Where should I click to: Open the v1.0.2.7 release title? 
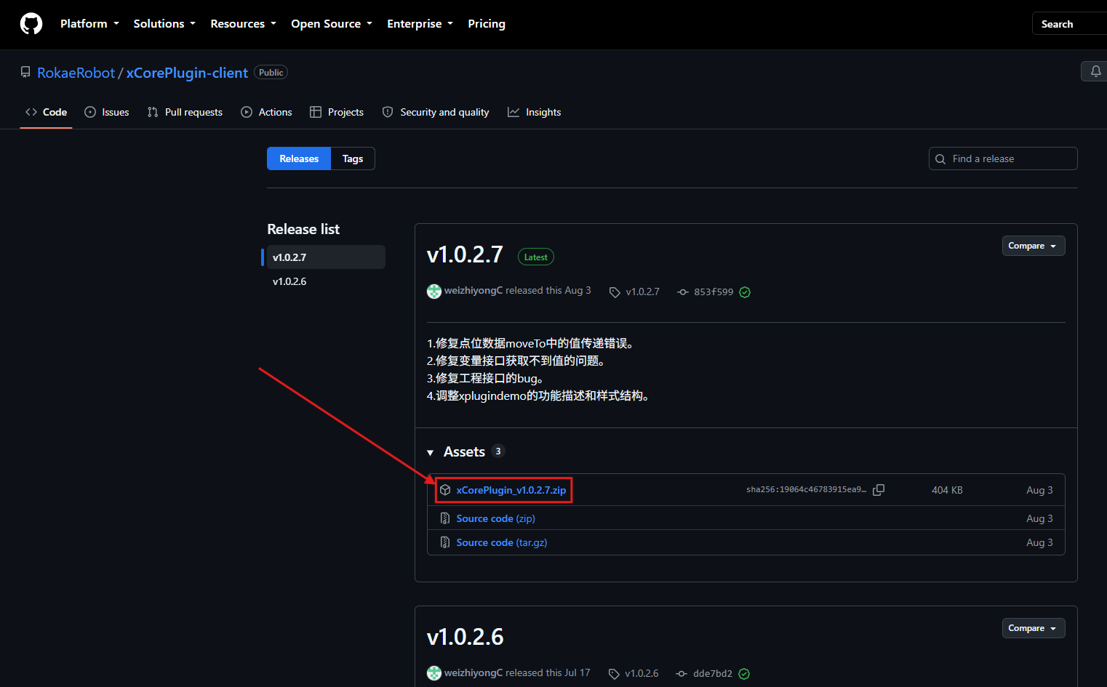(465, 254)
